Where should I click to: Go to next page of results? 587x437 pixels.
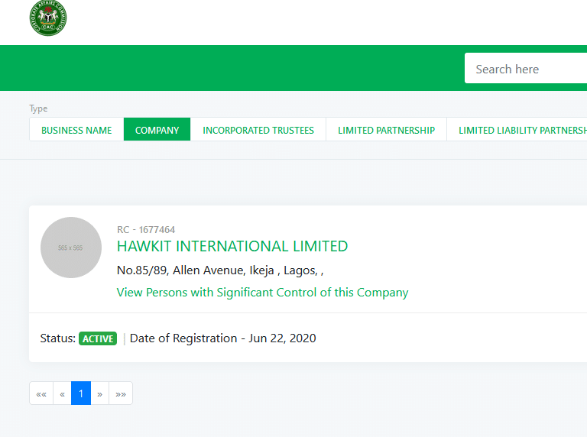point(100,393)
